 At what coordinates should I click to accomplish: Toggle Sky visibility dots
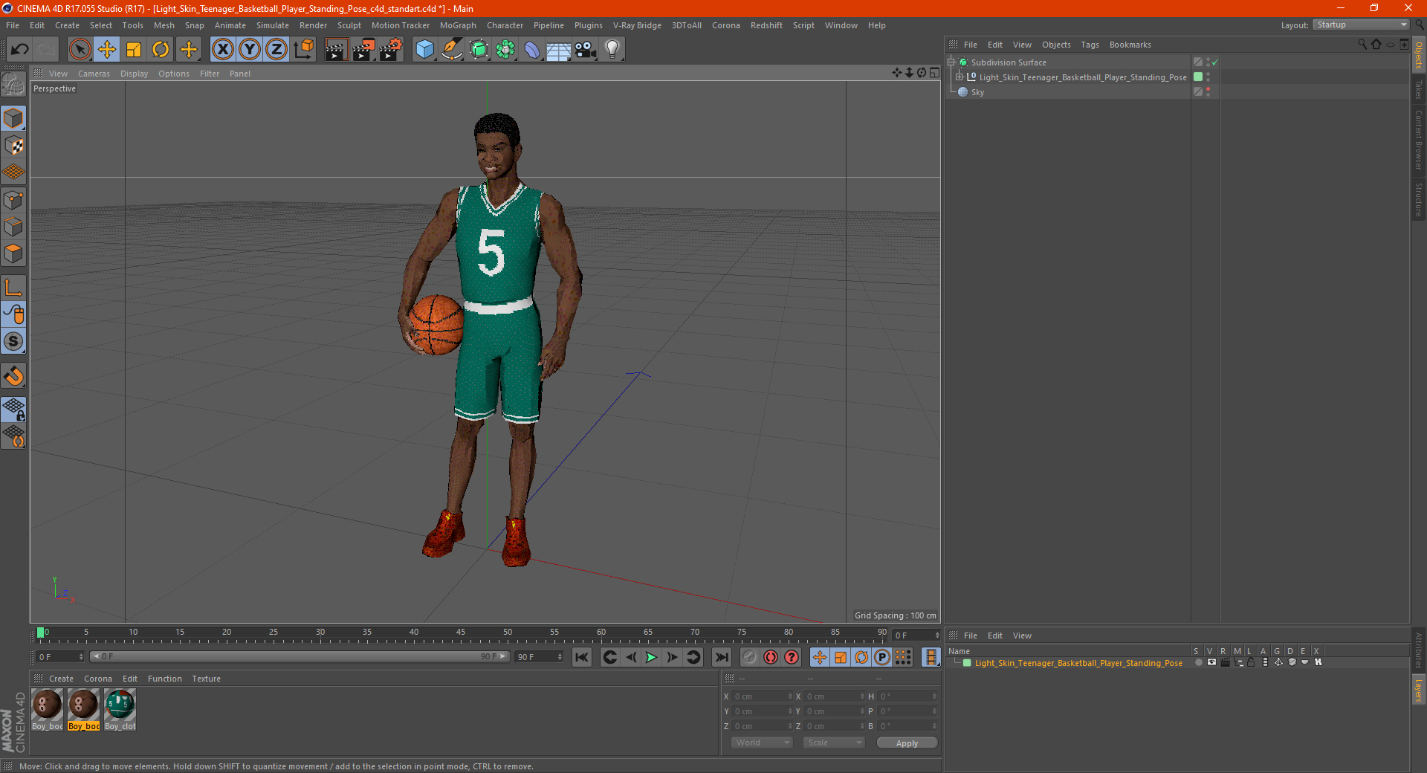click(x=1208, y=92)
